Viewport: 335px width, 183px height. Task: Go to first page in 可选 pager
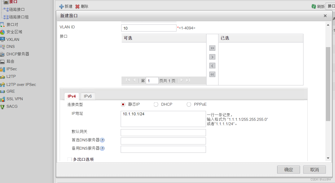click(128, 80)
